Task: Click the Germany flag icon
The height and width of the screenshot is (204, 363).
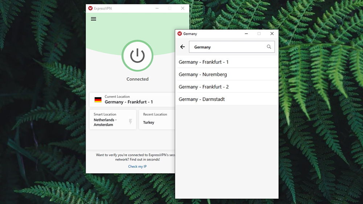Action: tap(98, 100)
